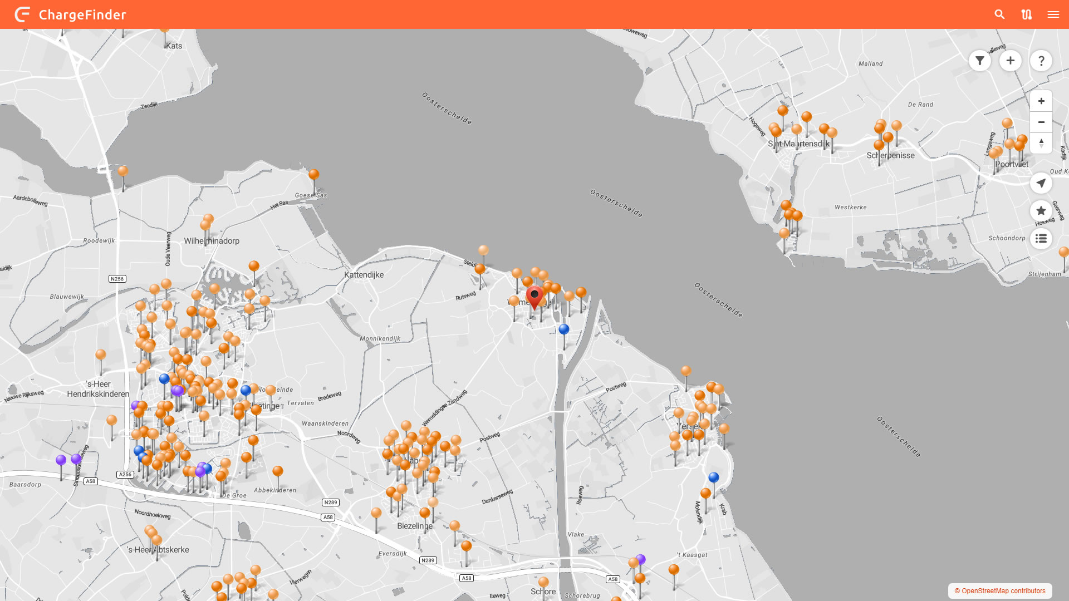
Task: Select the orange pin at Goese Sas
Action: [x=314, y=175]
